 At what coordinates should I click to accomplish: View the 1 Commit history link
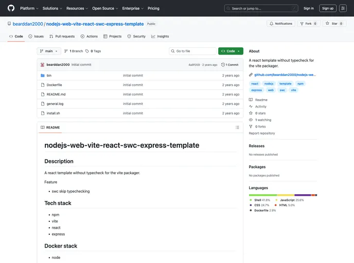click(x=230, y=65)
